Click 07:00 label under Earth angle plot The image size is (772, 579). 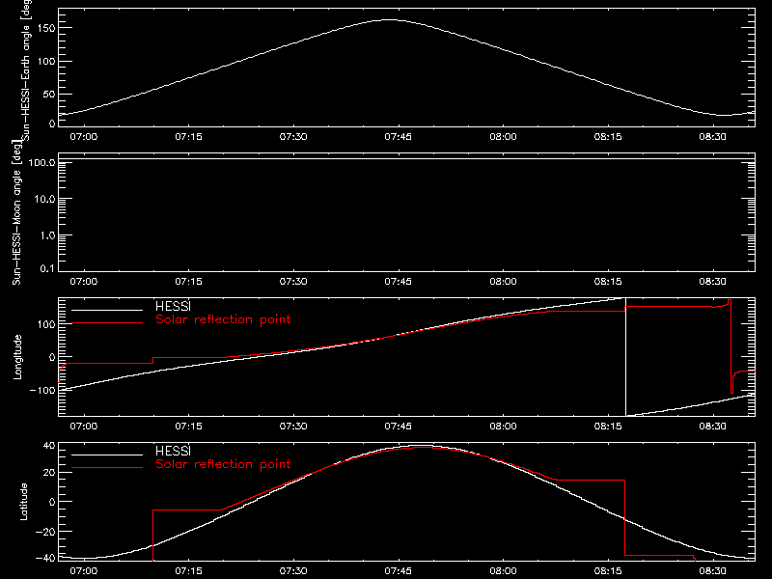84,136
